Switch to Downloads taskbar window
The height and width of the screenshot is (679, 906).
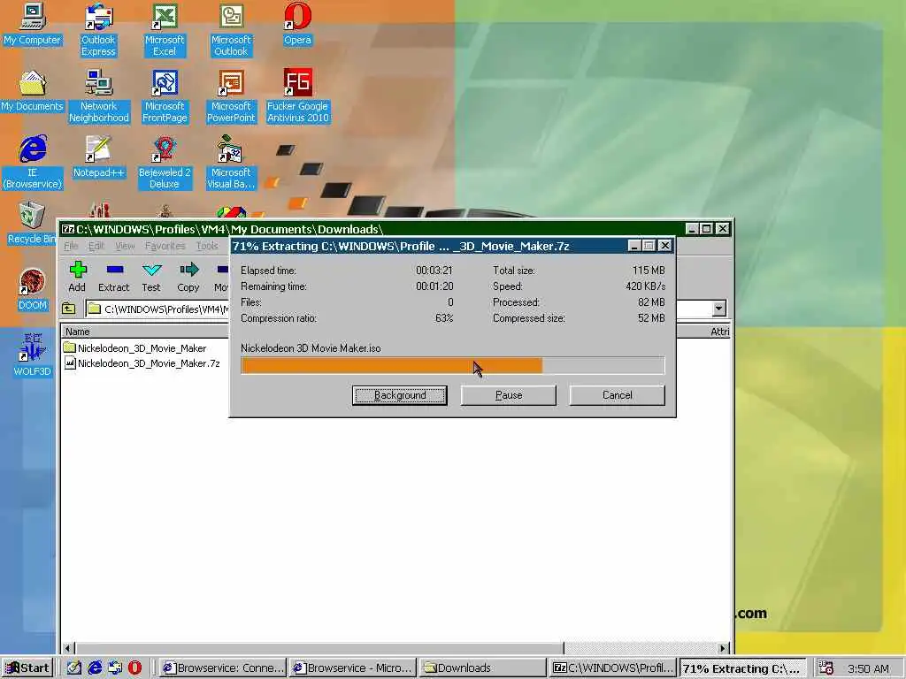483,668
